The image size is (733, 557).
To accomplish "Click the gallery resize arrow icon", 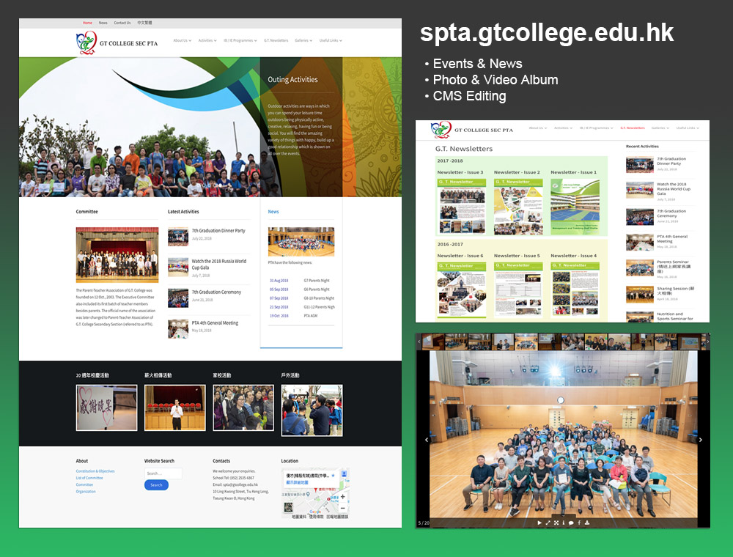I will point(548,523).
